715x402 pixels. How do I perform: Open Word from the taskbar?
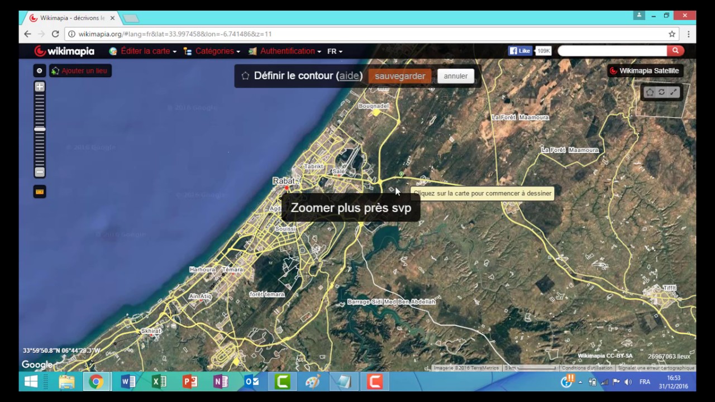pyautogui.click(x=128, y=382)
